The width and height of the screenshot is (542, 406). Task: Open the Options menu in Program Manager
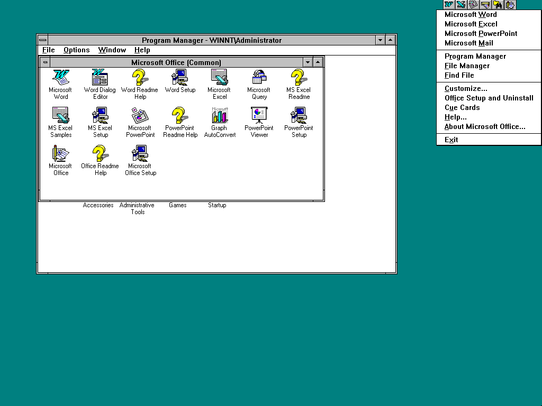point(77,50)
